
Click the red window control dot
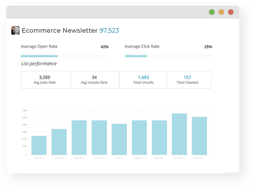pyautogui.click(x=231, y=12)
